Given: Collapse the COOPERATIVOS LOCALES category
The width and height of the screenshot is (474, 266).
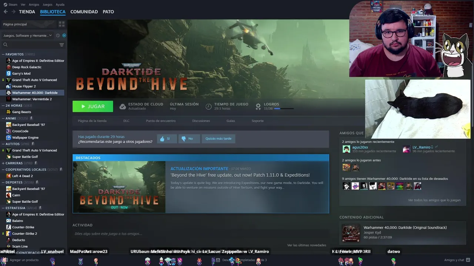Looking at the screenshot, I should pos(3,170).
